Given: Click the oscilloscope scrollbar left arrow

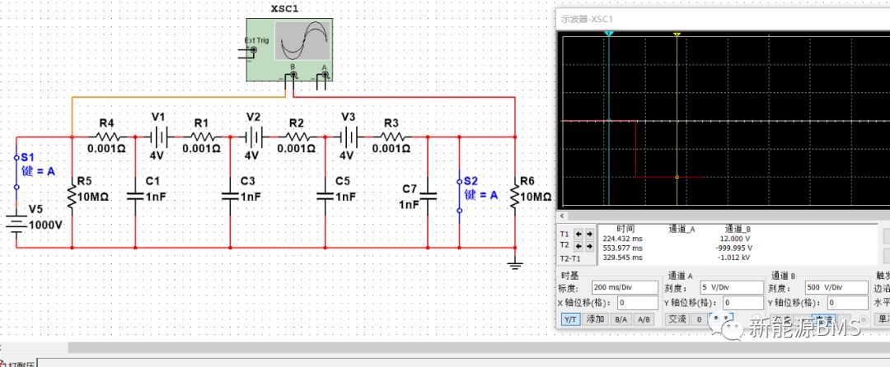Looking at the screenshot, I should coord(563,216).
